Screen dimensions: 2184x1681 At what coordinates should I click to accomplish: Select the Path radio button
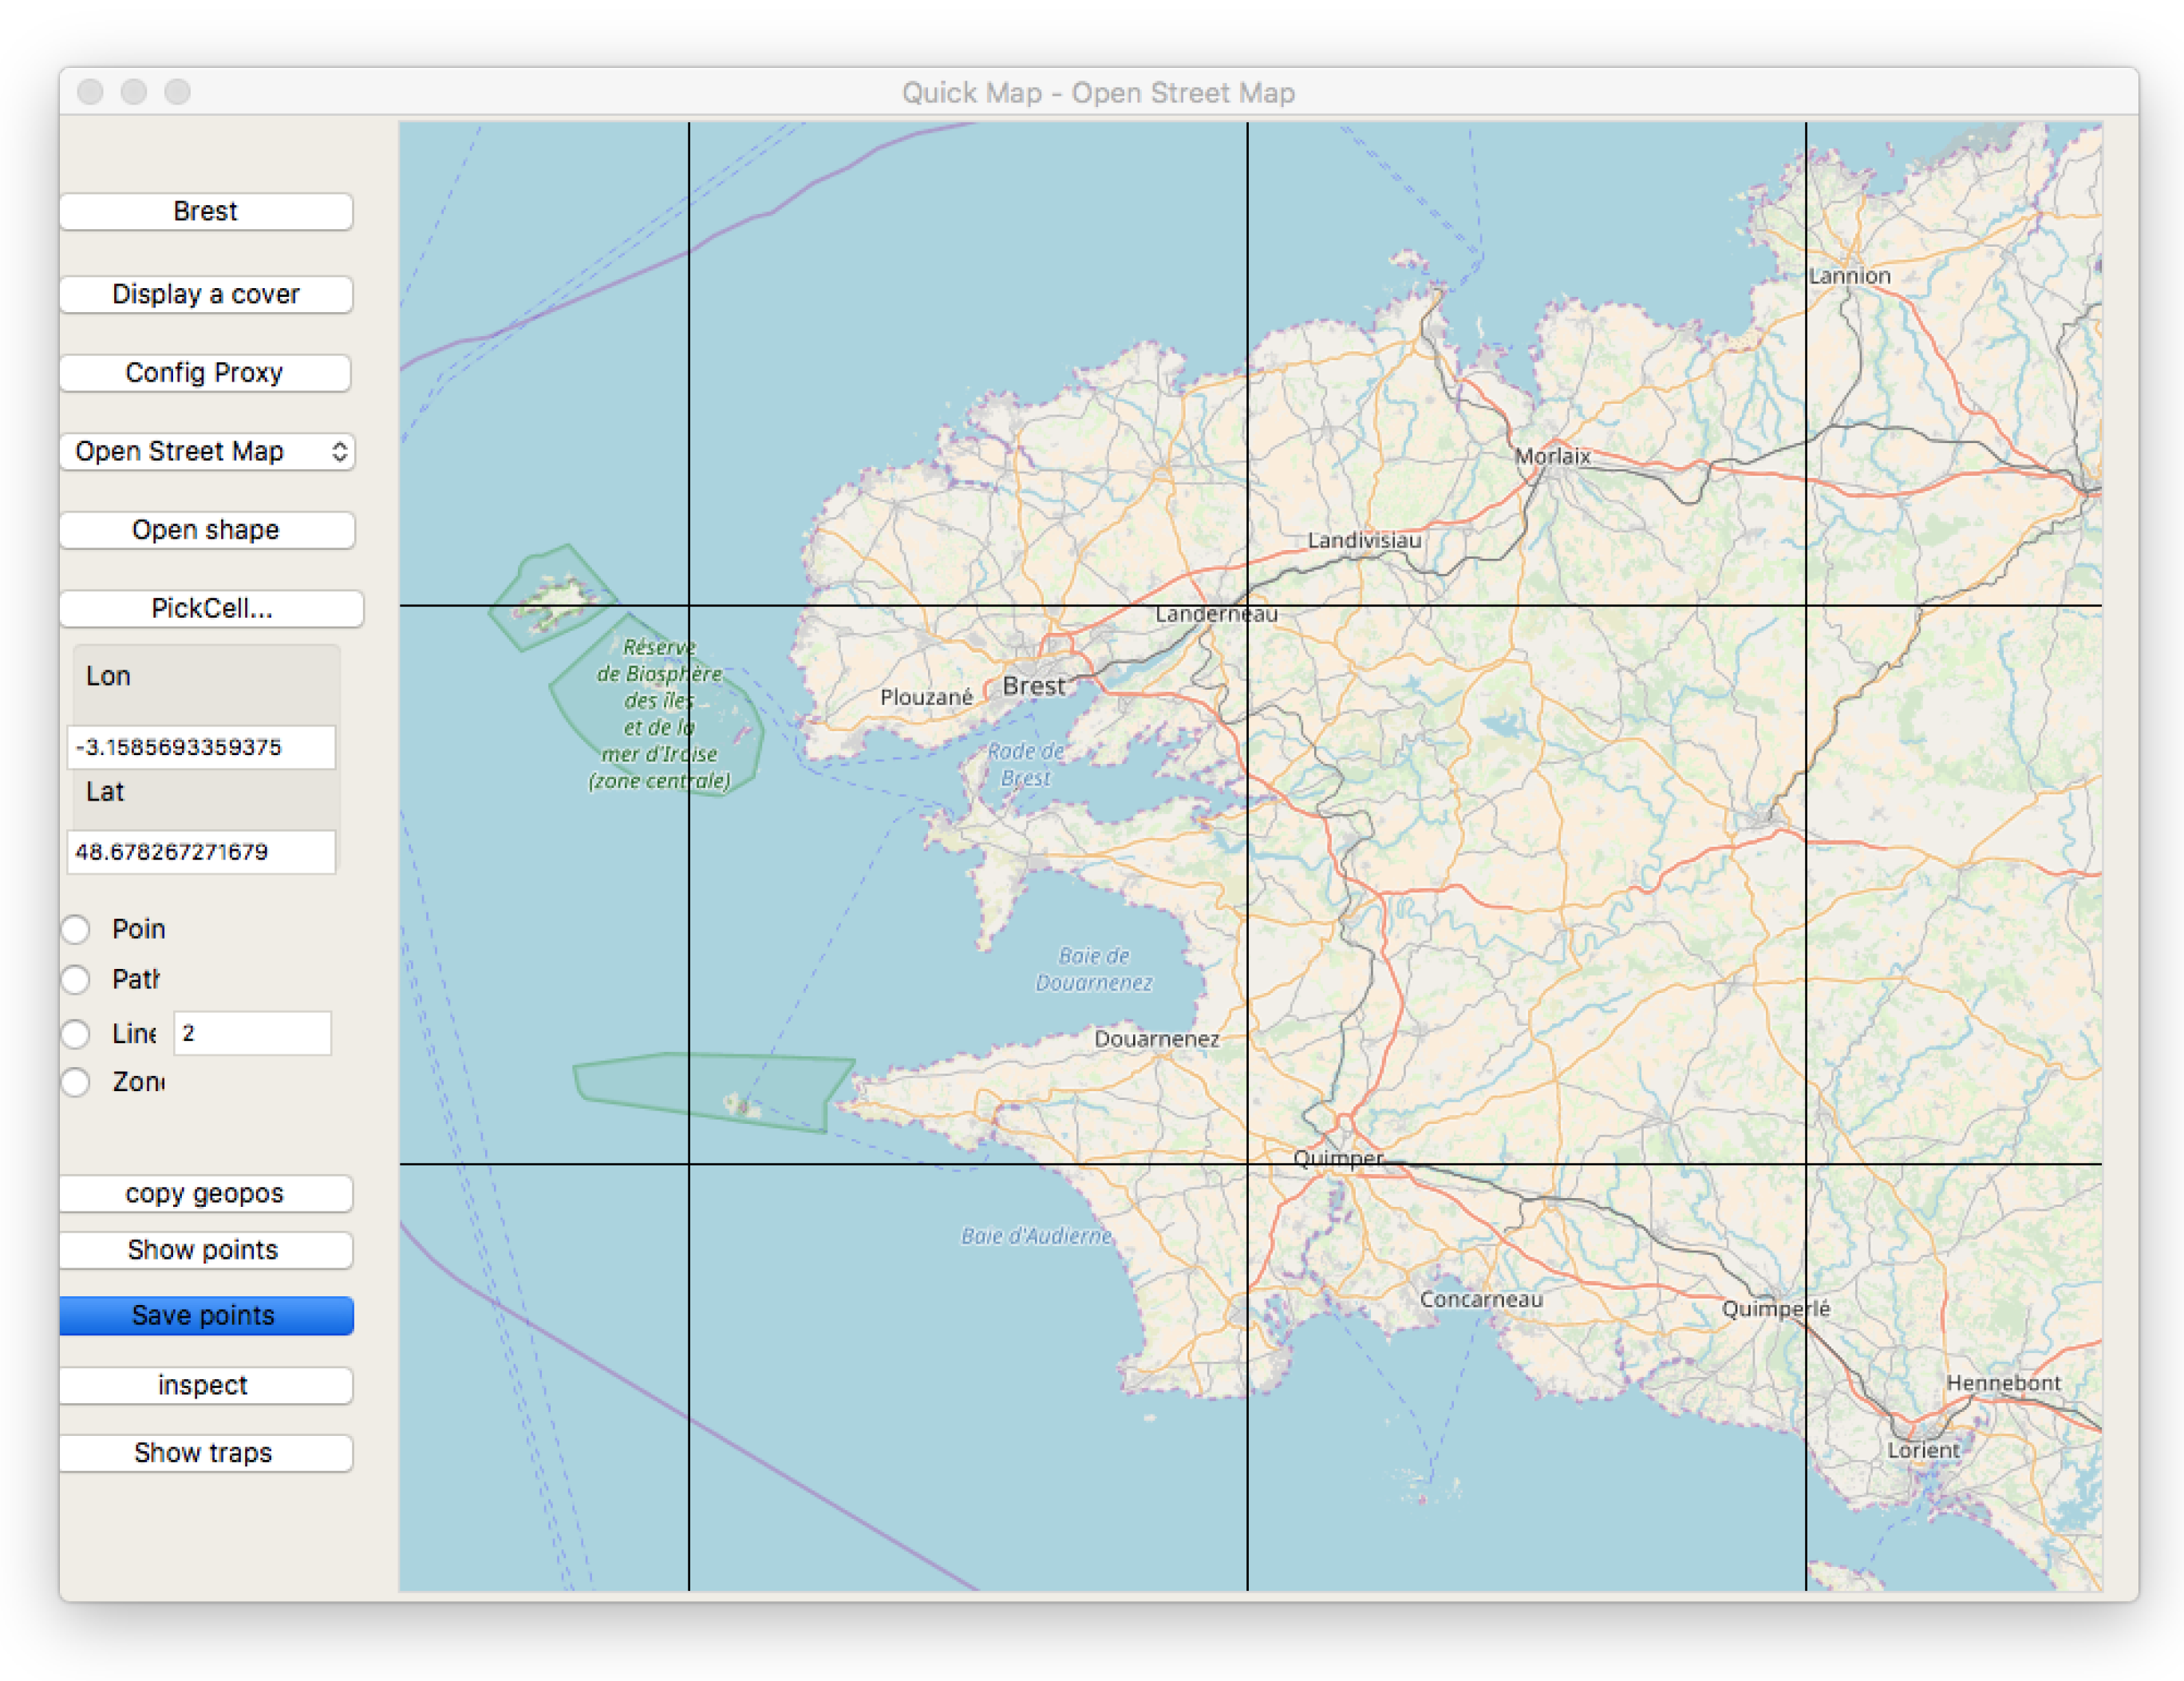click(76, 979)
